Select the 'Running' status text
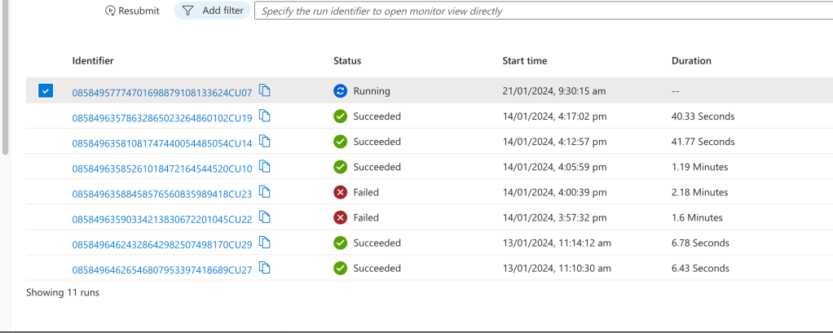 372,91
